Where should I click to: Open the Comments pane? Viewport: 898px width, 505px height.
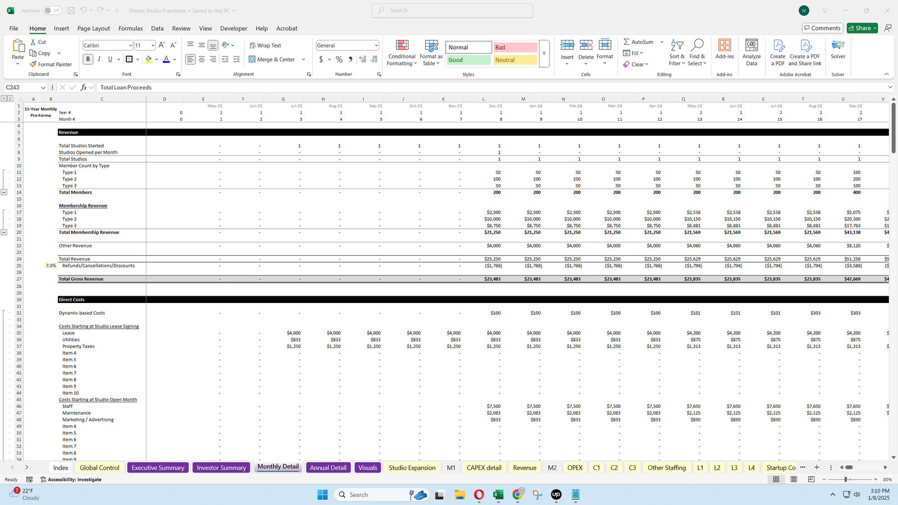tap(822, 27)
